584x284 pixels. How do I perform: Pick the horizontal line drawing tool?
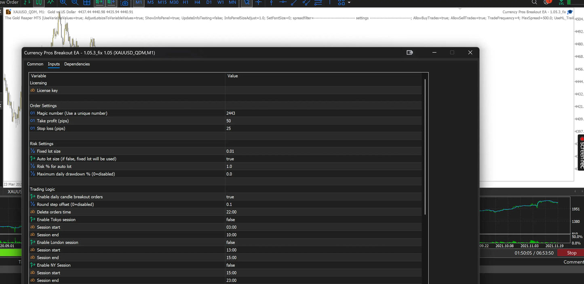(x=283, y=2)
